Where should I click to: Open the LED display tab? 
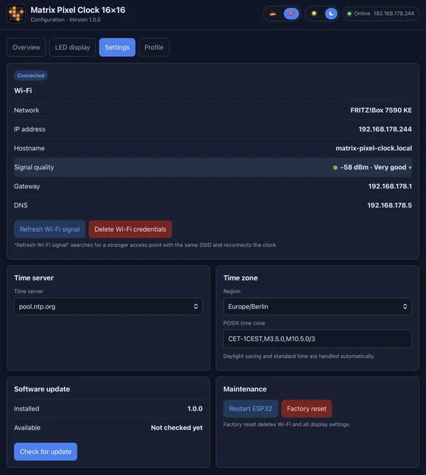[72, 47]
